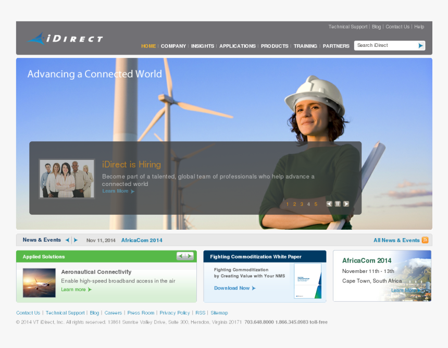The image size is (448, 348).
Task: Open the Blog link in top bar
Action: pyautogui.click(x=376, y=27)
